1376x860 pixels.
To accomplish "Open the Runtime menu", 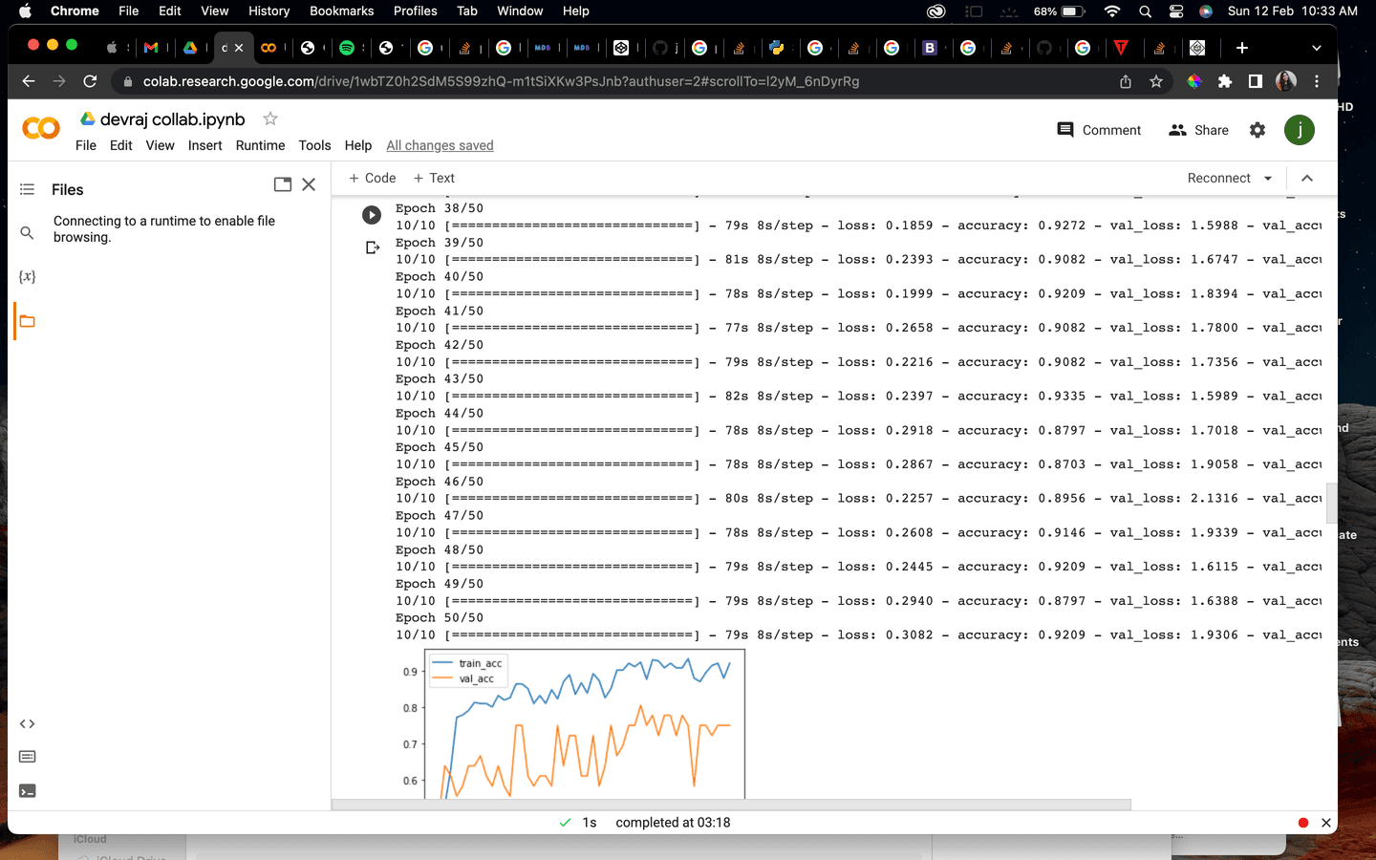I will [x=260, y=145].
